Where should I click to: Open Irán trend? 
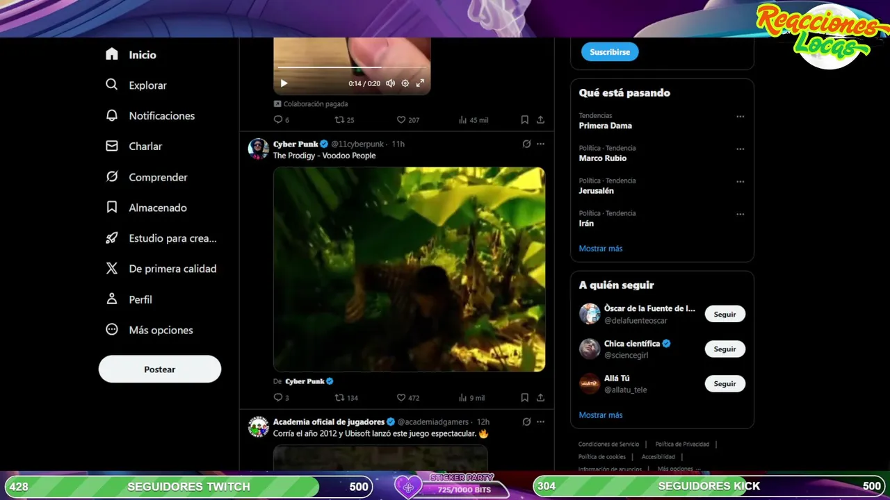[x=586, y=223]
